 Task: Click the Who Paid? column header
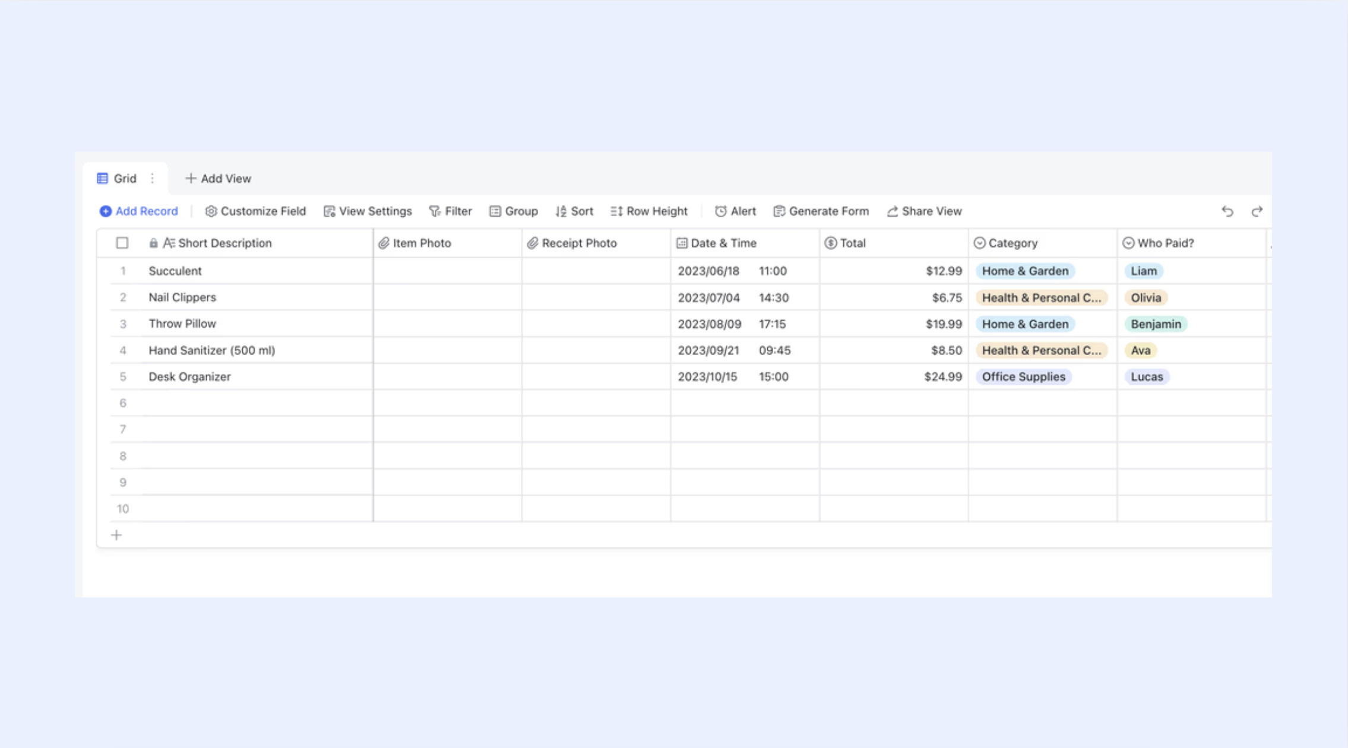click(1191, 243)
